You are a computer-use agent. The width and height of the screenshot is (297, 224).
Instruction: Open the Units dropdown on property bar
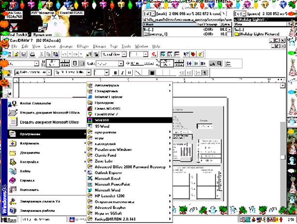pyautogui.click(x=121, y=64)
